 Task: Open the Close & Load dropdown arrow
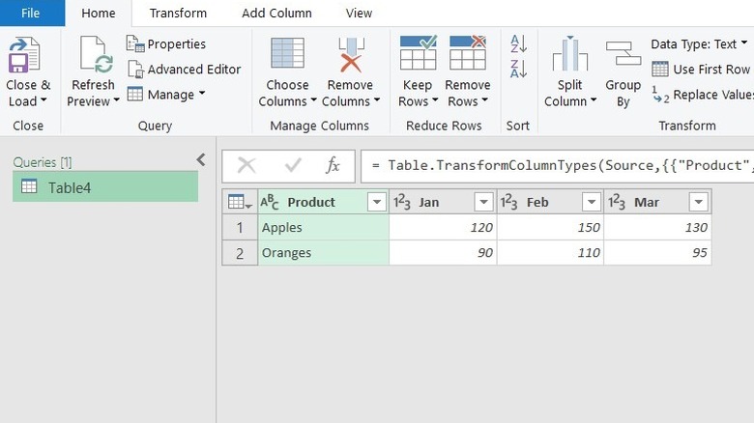coord(43,100)
